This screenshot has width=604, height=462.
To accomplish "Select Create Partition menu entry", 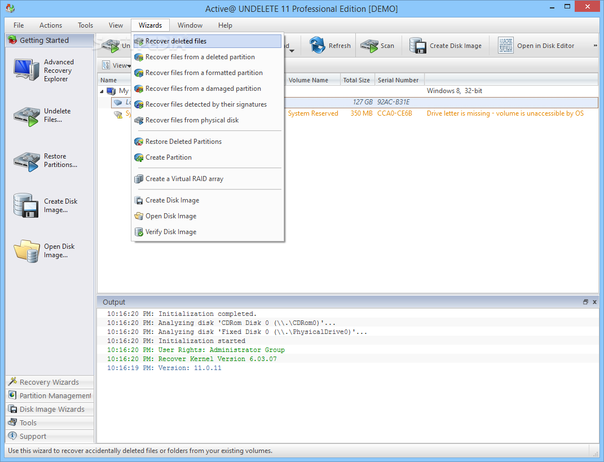I will tap(207, 157).
